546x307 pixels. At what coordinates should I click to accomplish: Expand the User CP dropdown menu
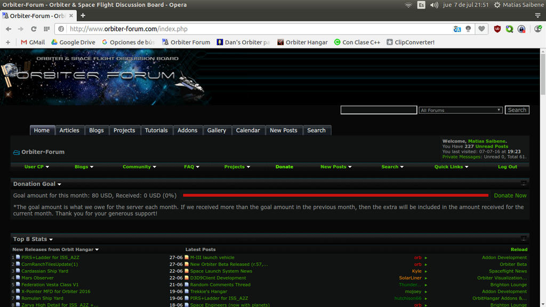(37, 167)
